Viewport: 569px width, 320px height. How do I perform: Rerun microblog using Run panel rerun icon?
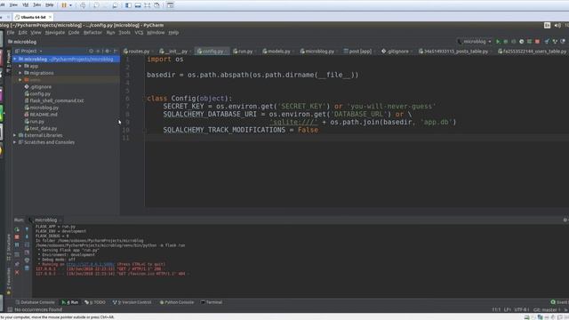pos(17,229)
